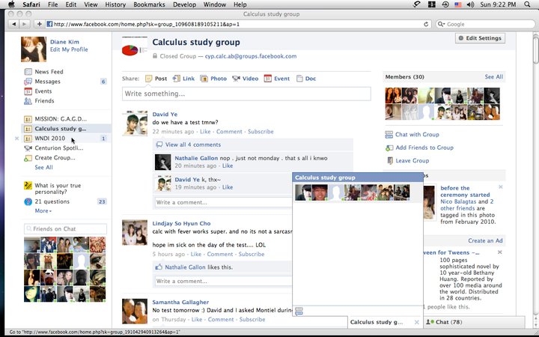Image resolution: width=539 pixels, height=337 pixels.
Task: Click the chat message input icon
Action: click(299, 312)
